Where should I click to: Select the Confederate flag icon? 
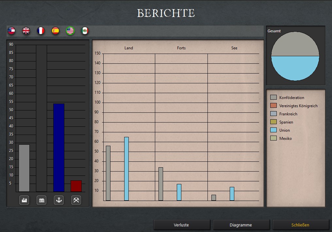pyautogui.click(x=11, y=31)
